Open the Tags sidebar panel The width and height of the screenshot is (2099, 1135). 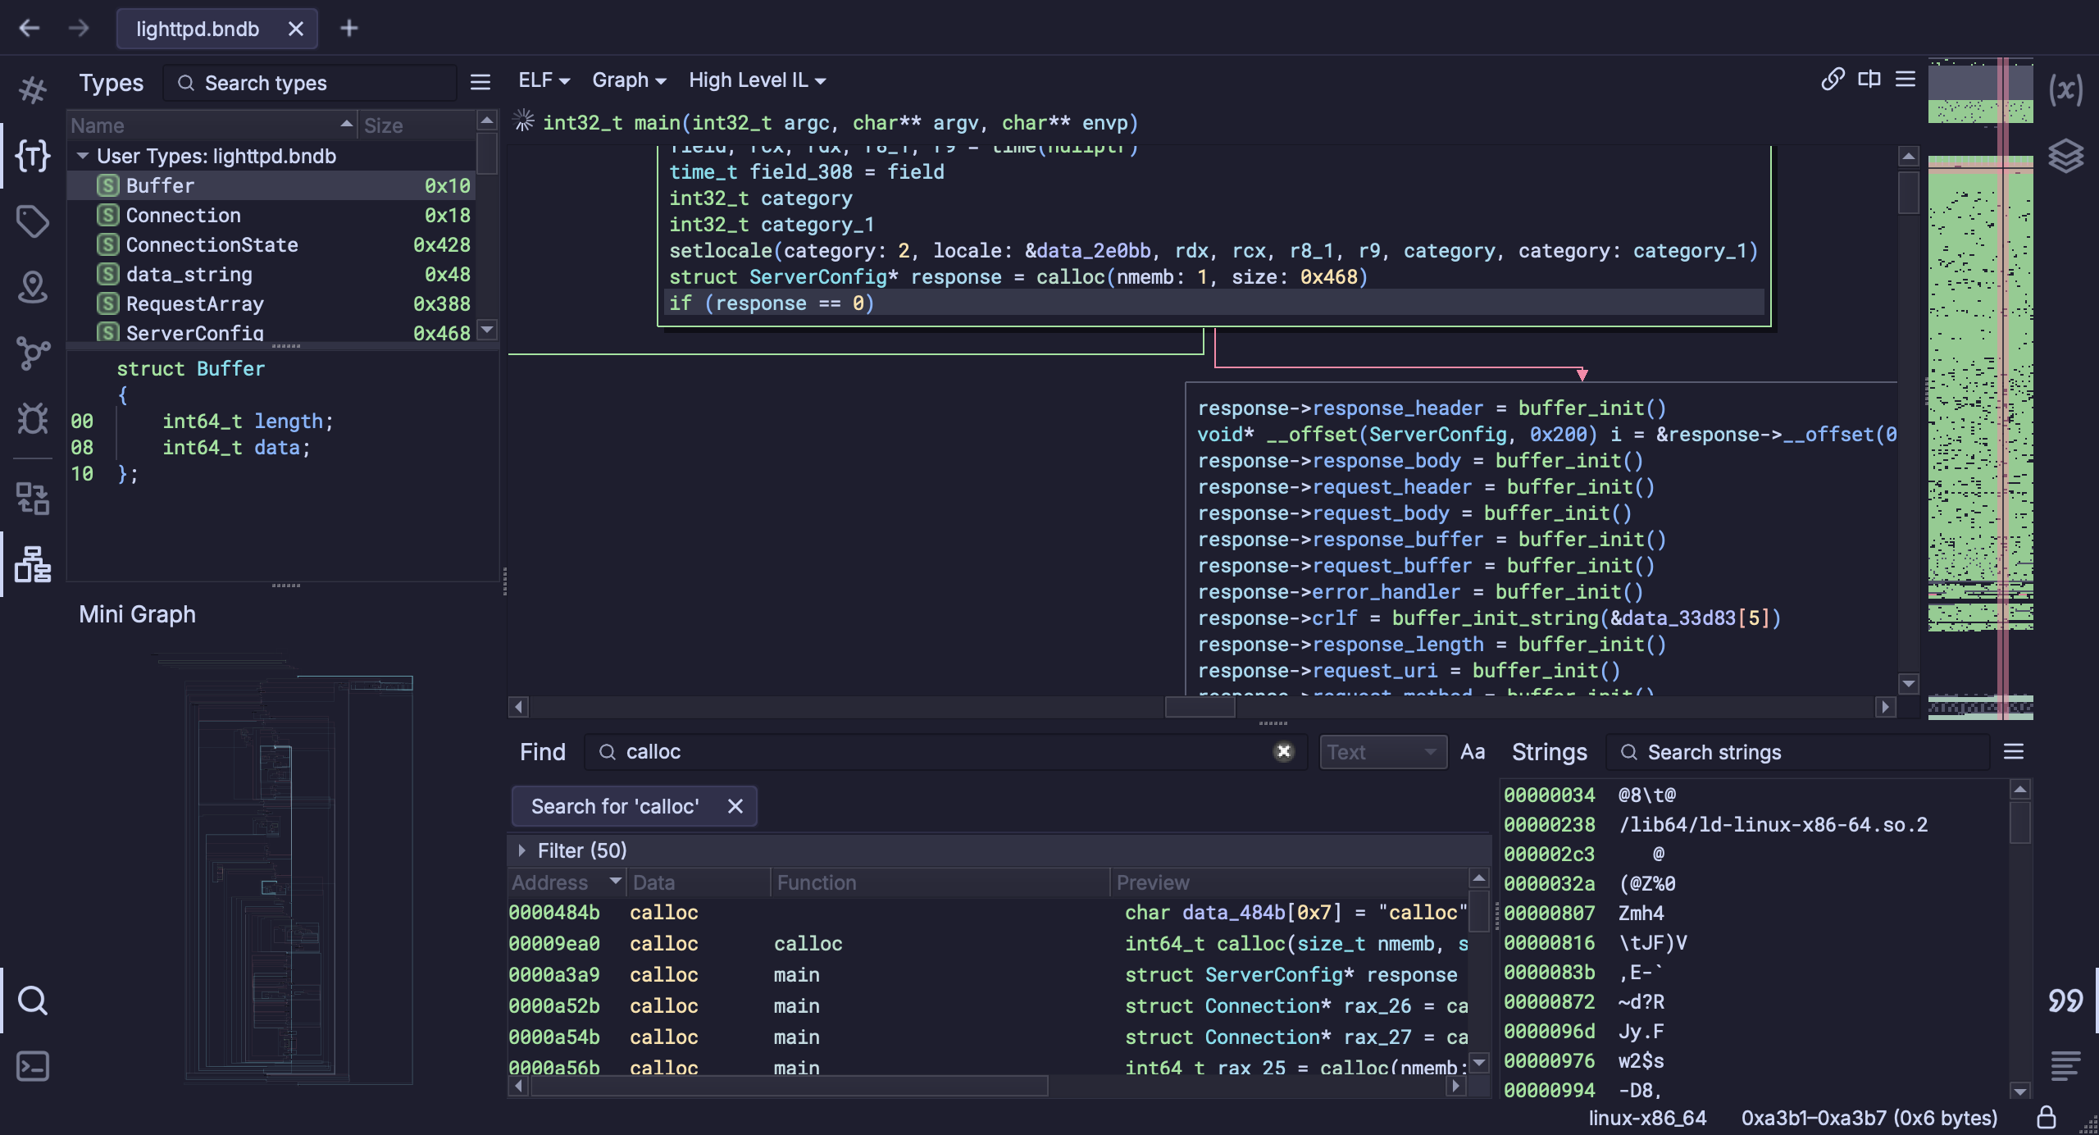tap(33, 221)
